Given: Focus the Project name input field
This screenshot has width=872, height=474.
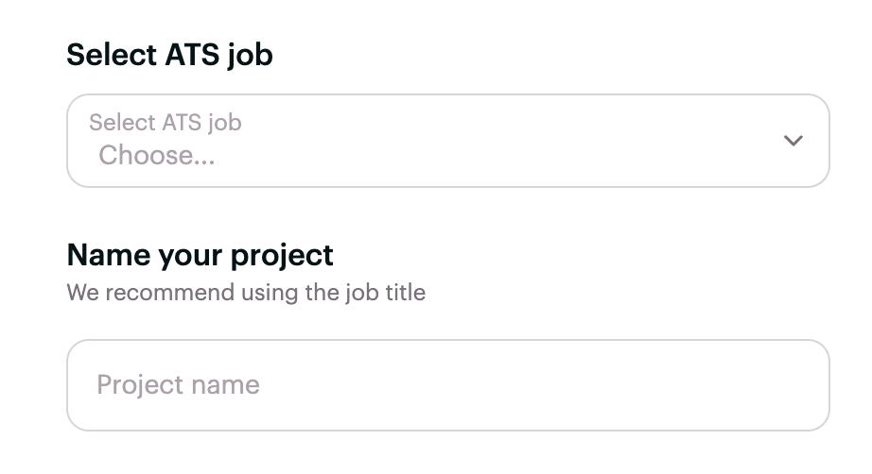Looking at the screenshot, I should tap(447, 385).
